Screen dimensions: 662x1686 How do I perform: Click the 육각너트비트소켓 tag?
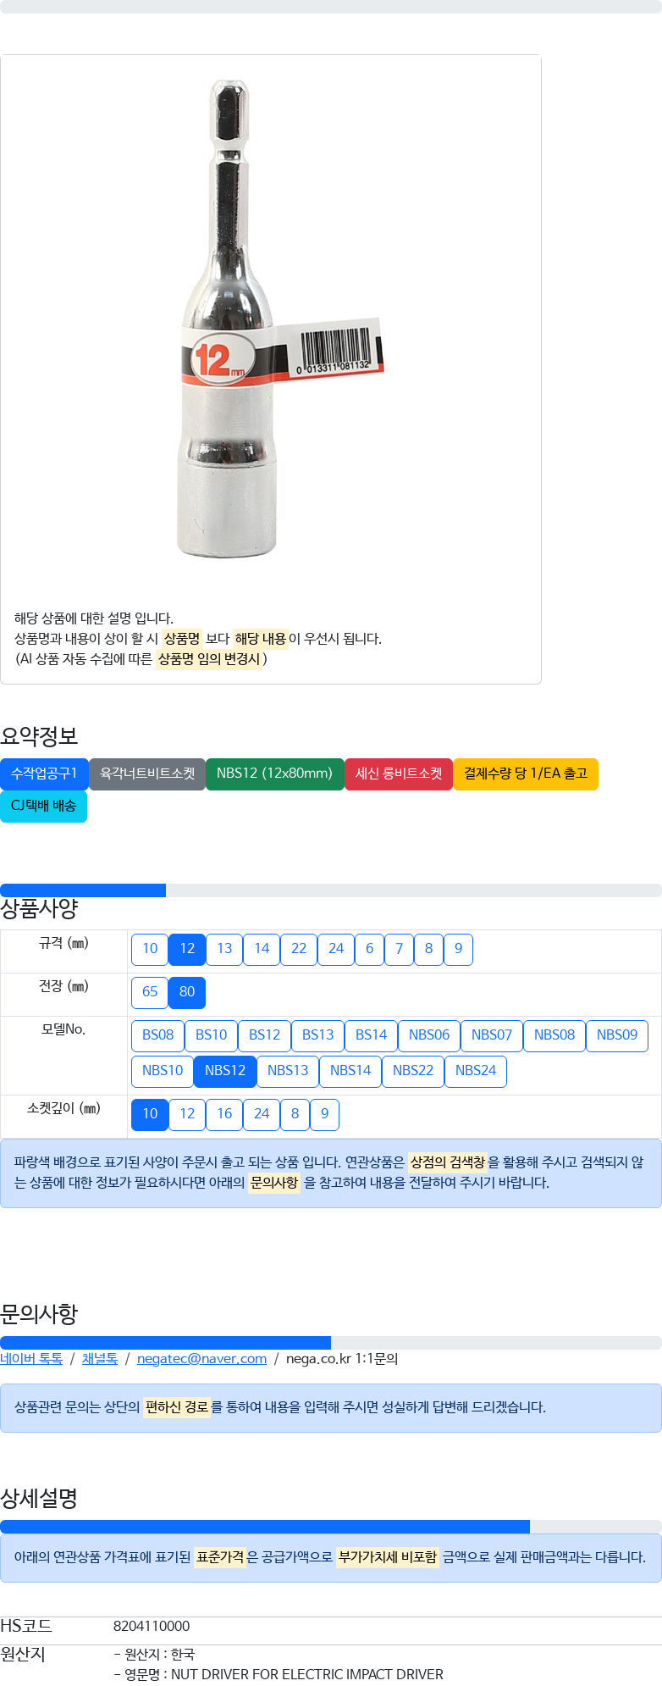point(147,774)
